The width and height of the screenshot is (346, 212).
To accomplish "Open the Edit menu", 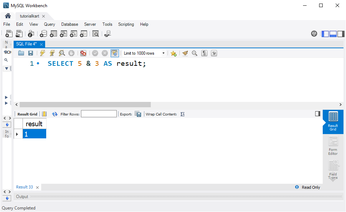I will click(x=19, y=24).
